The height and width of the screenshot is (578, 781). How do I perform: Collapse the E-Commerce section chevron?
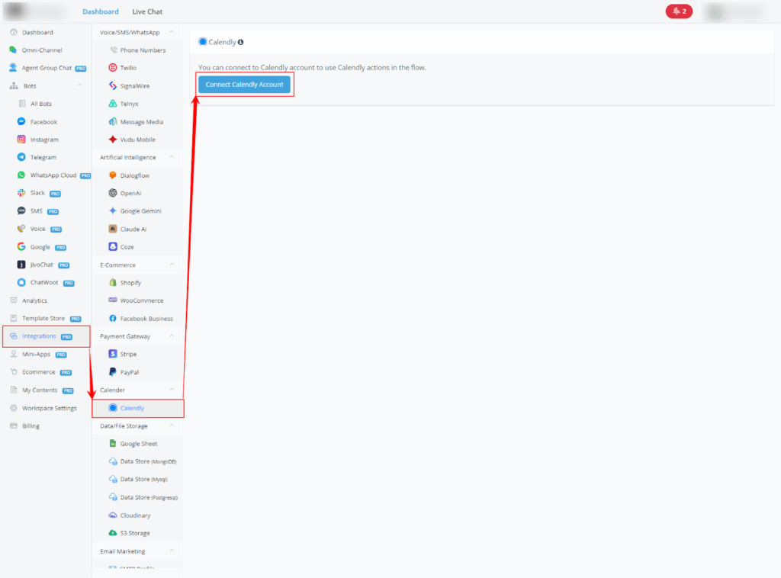tap(171, 265)
